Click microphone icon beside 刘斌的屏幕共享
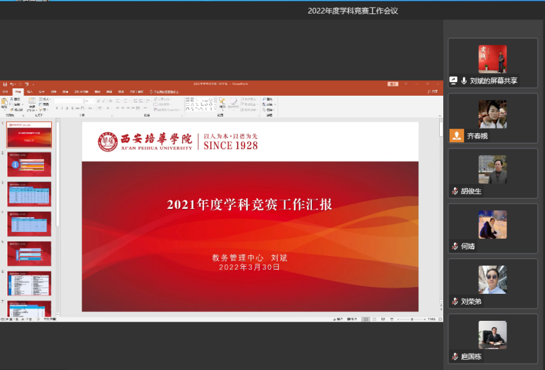Screen dimensions: 545x370 (464, 80)
